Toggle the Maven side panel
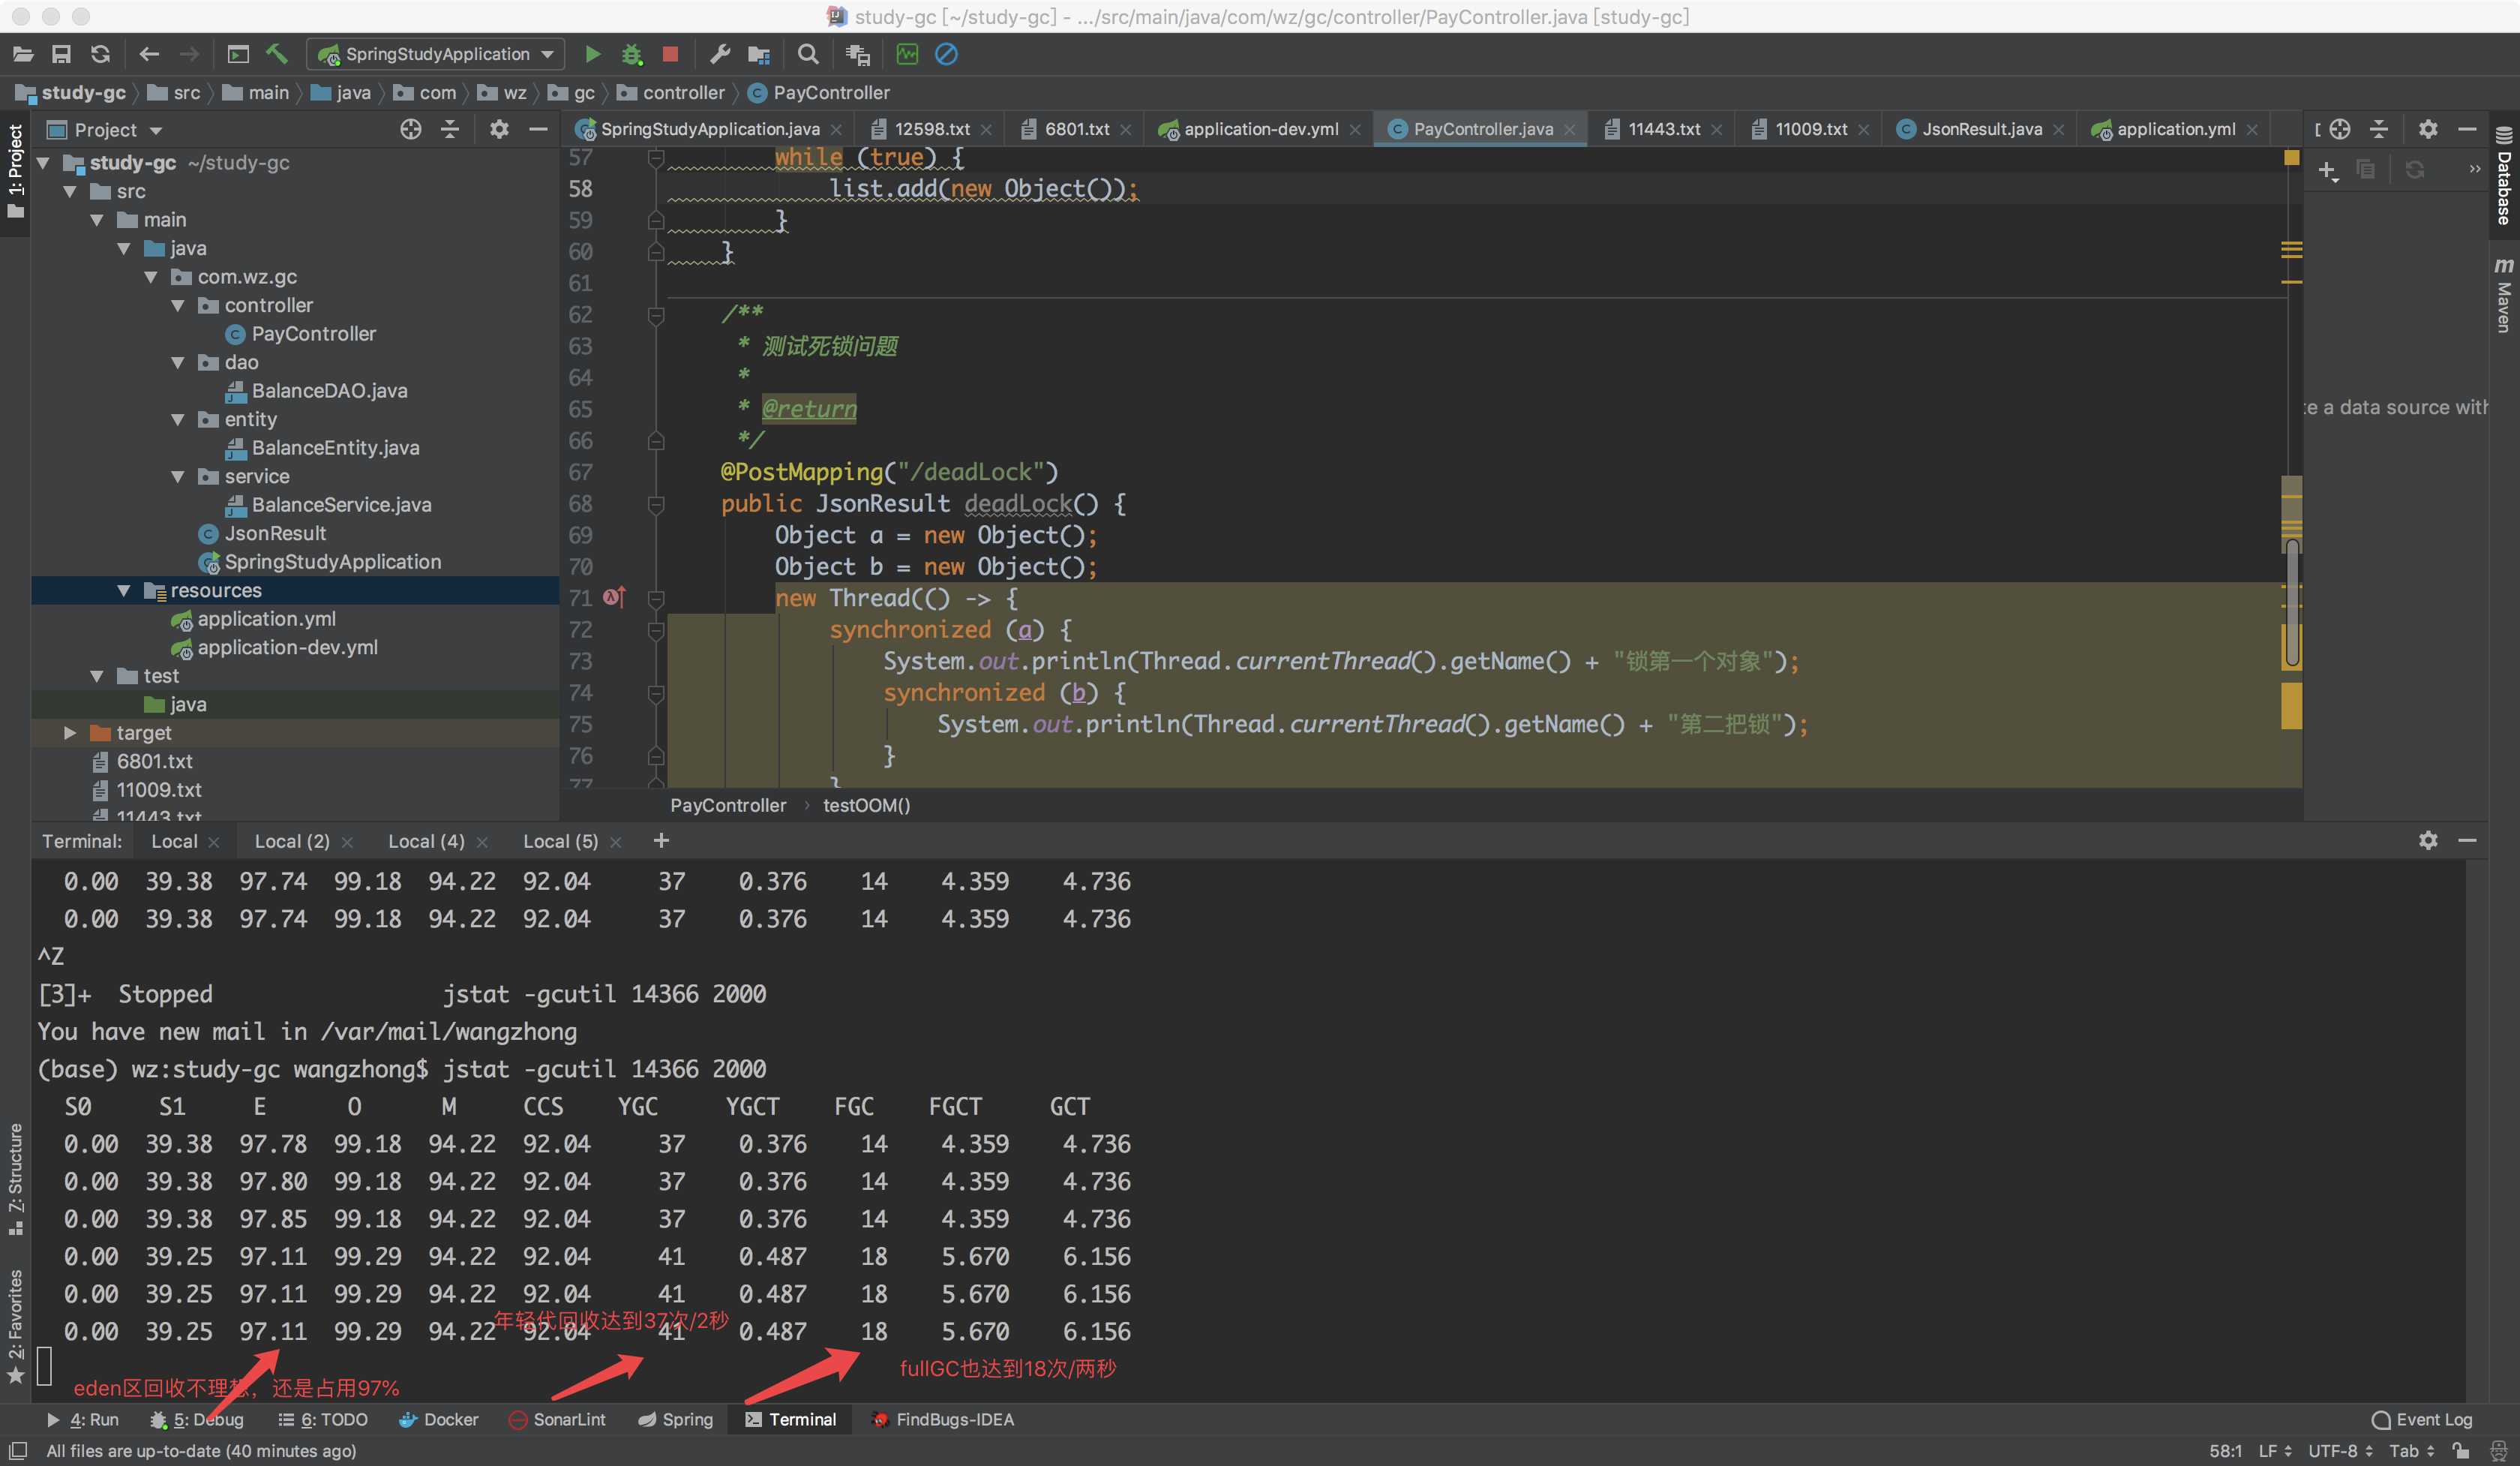Viewport: 2520px width, 1466px height. 2503,295
